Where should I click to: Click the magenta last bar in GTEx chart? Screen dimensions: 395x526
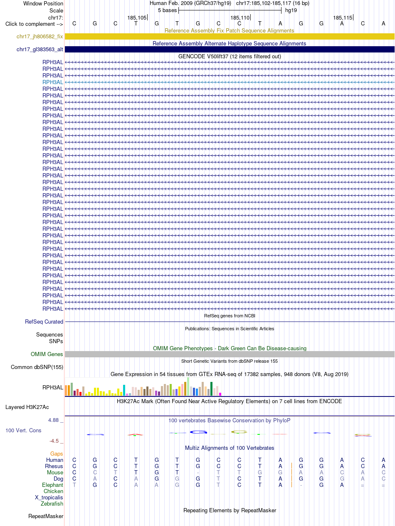tap(220, 394)
